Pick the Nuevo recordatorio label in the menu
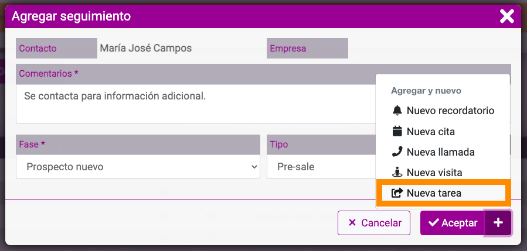The width and height of the screenshot is (527, 251). [450, 111]
